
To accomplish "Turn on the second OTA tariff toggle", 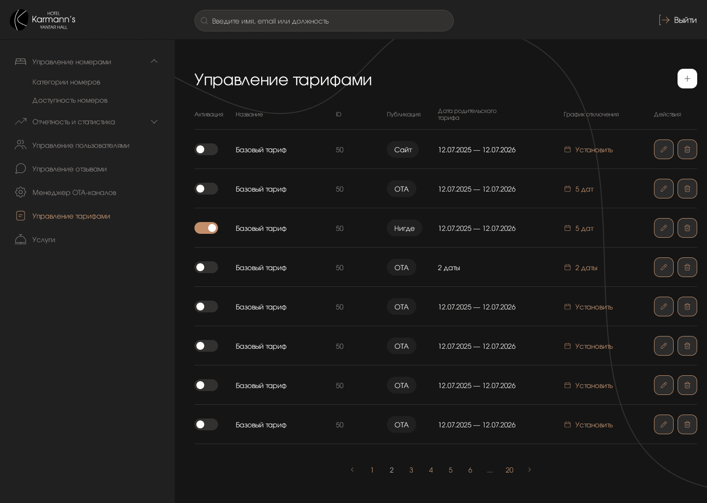I will [x=206, y=189].
